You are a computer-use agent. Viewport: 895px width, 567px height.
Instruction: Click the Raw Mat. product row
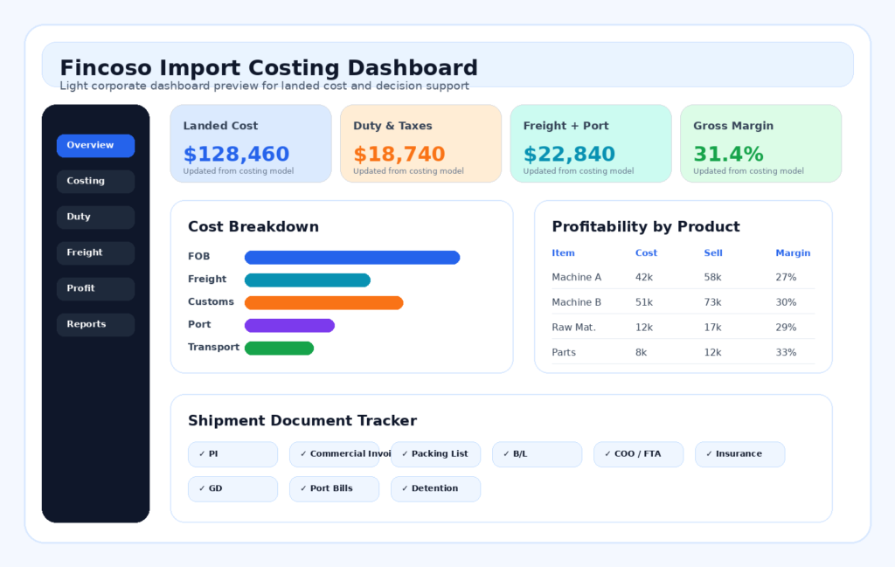click(x=683, y=328)
